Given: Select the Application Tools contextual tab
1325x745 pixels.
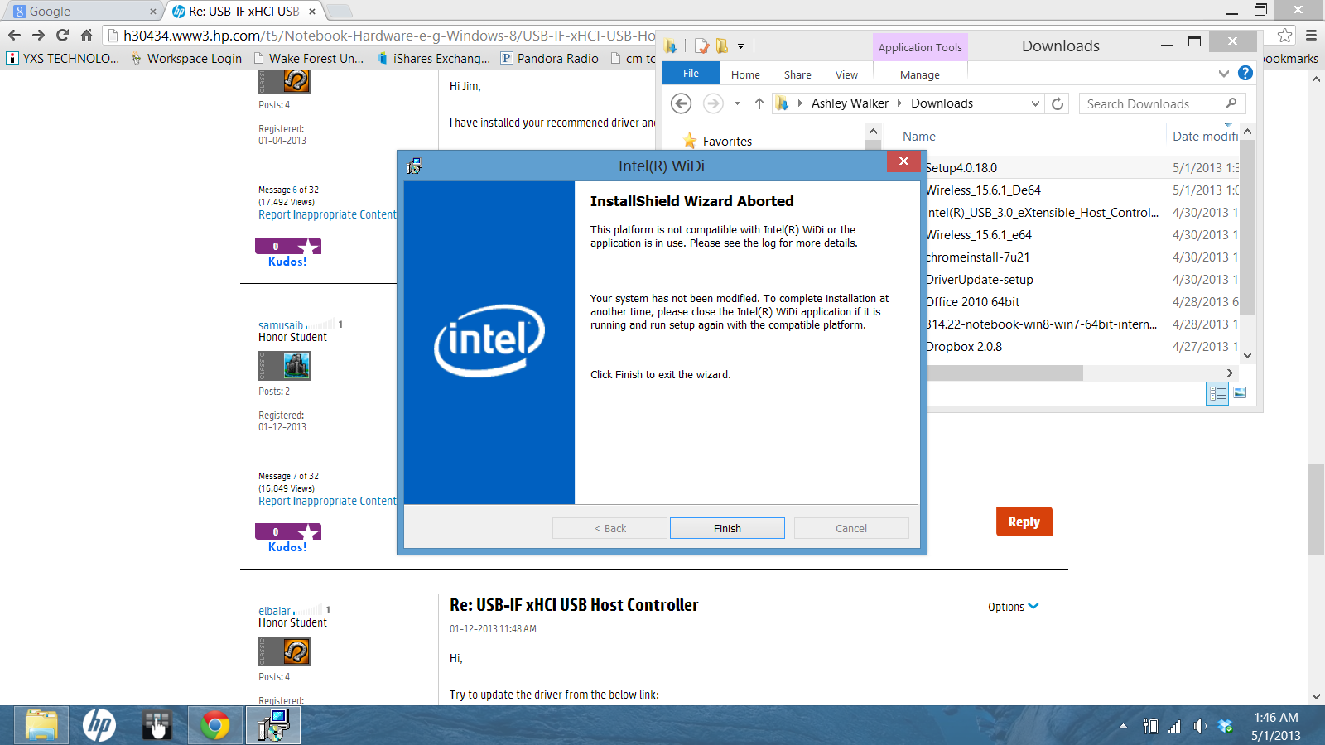Looking at the screenshot, I should 920,47.
